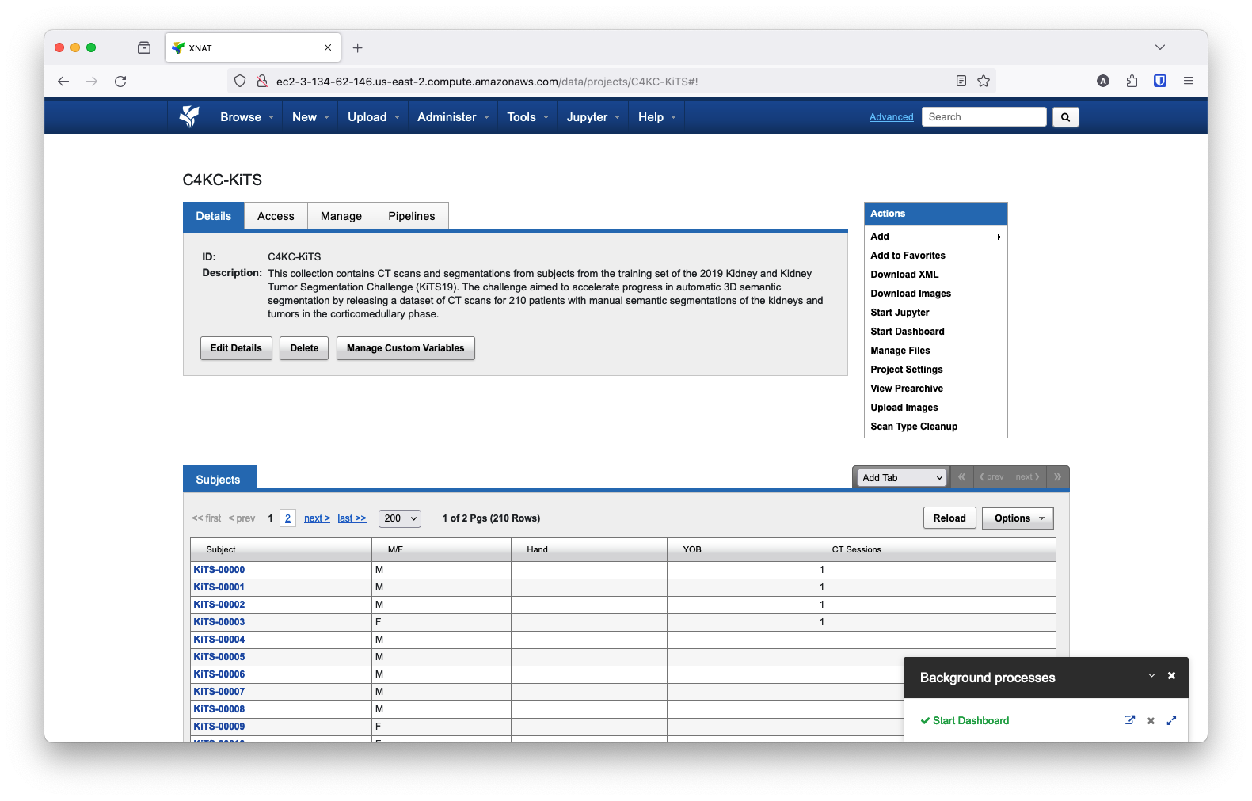
Task: Click the Manage Custom Variables button
Action: click(x=405, y=348)
